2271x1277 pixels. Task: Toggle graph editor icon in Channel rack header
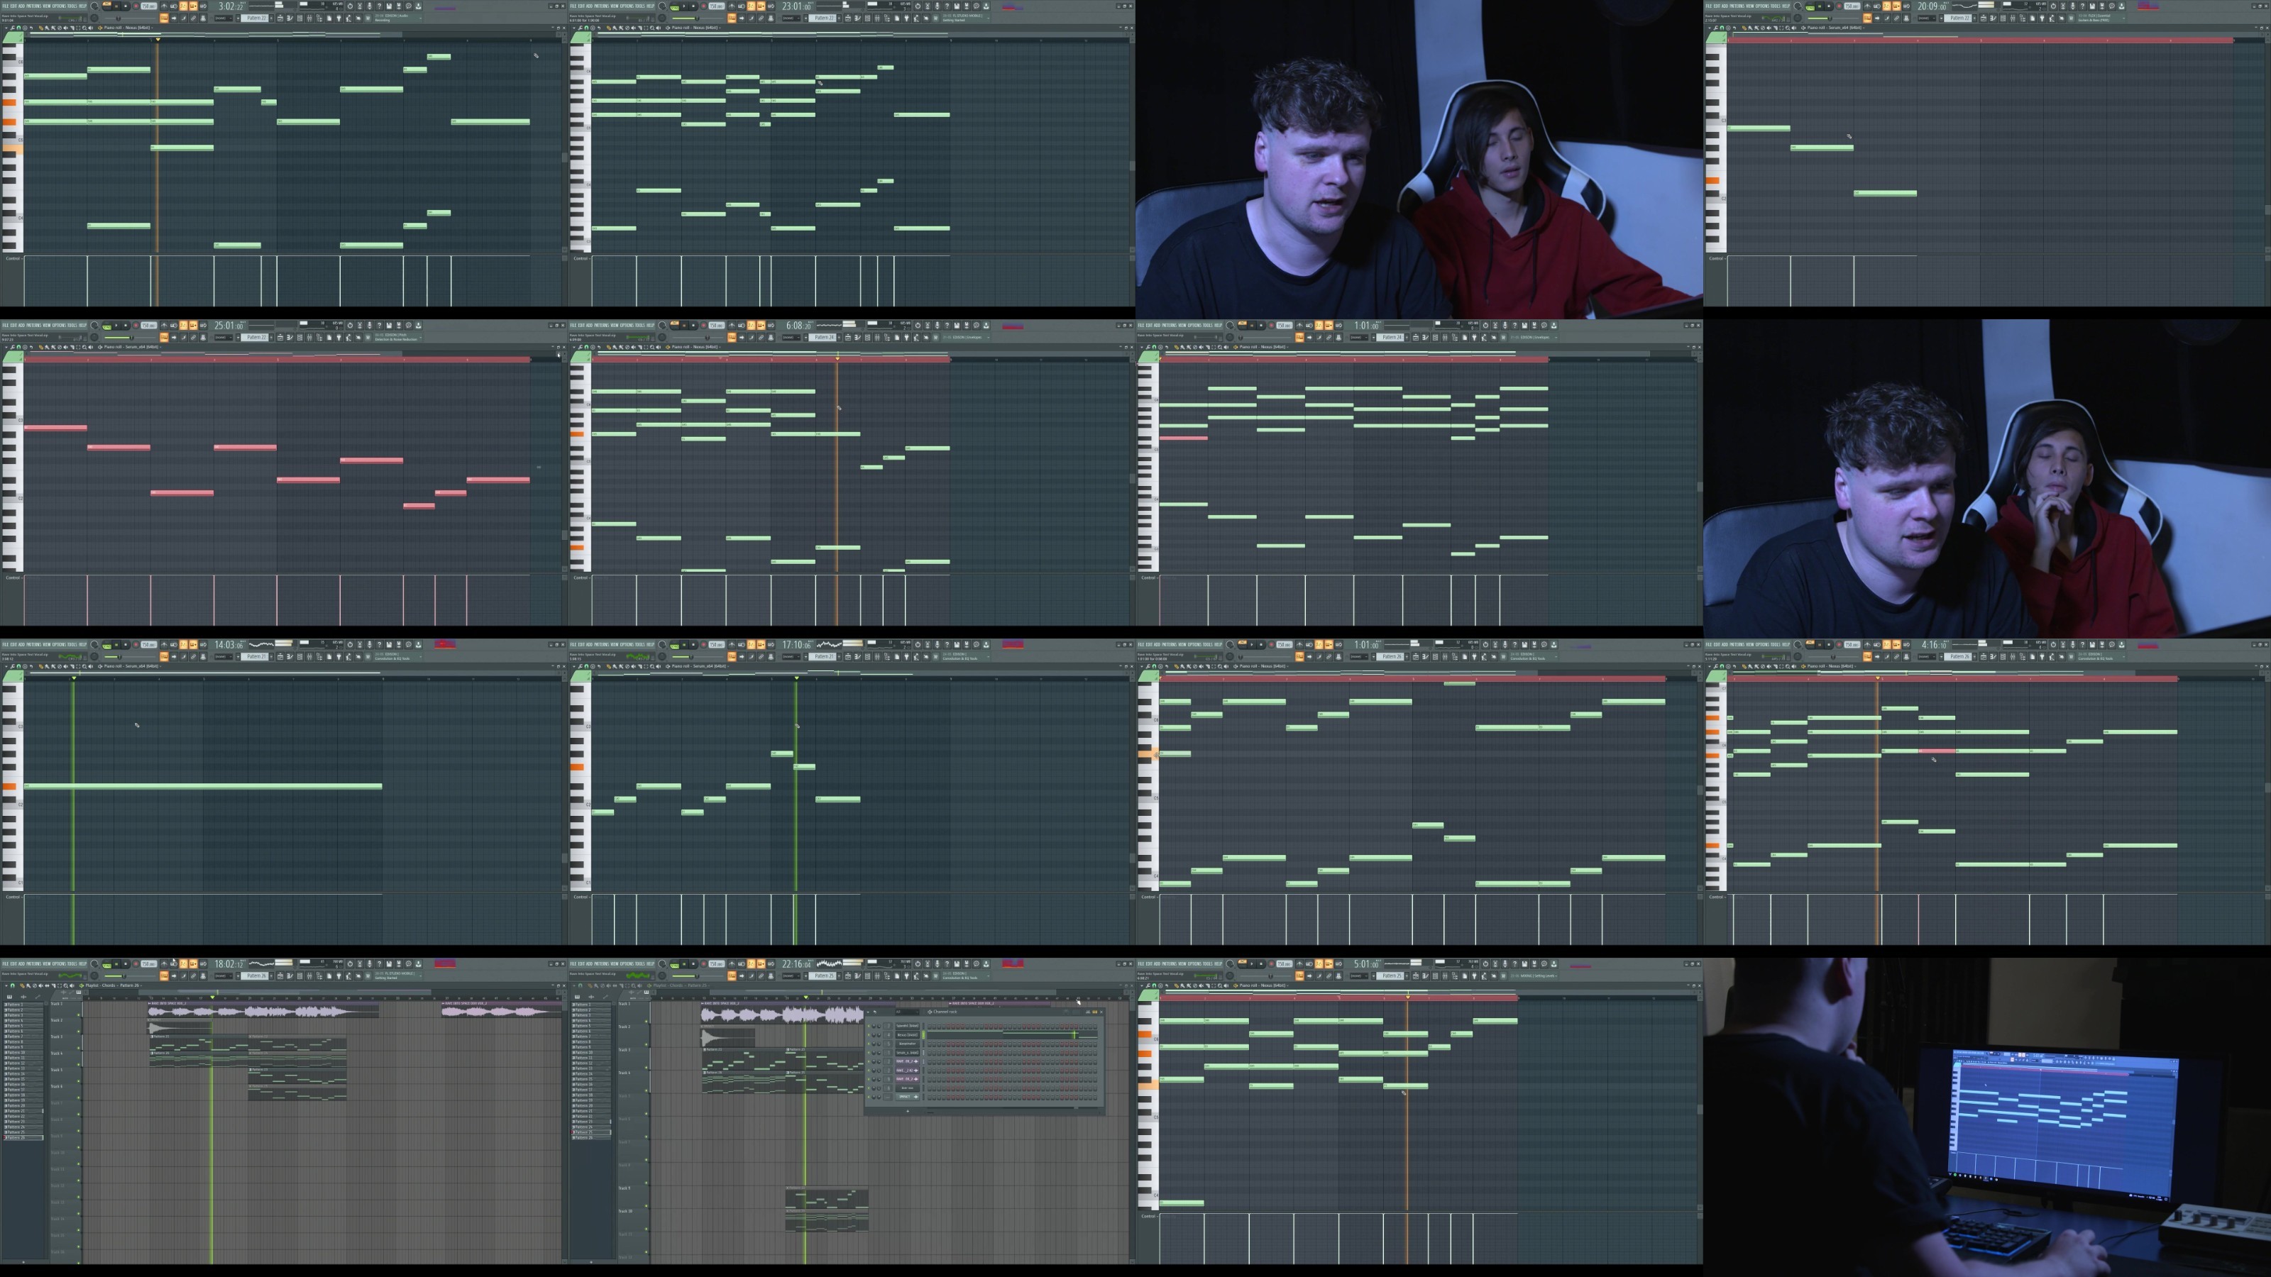[1088, 1012]
